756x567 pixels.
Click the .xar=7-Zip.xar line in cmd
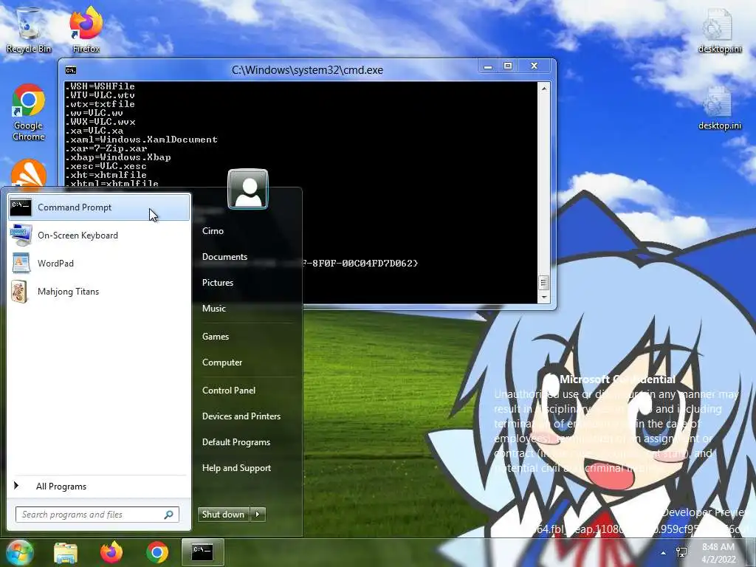pyautogui.click(x=106, y=148)
